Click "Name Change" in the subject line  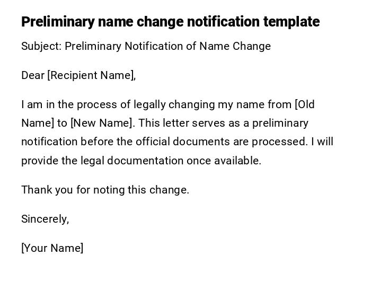coord(235,46)
